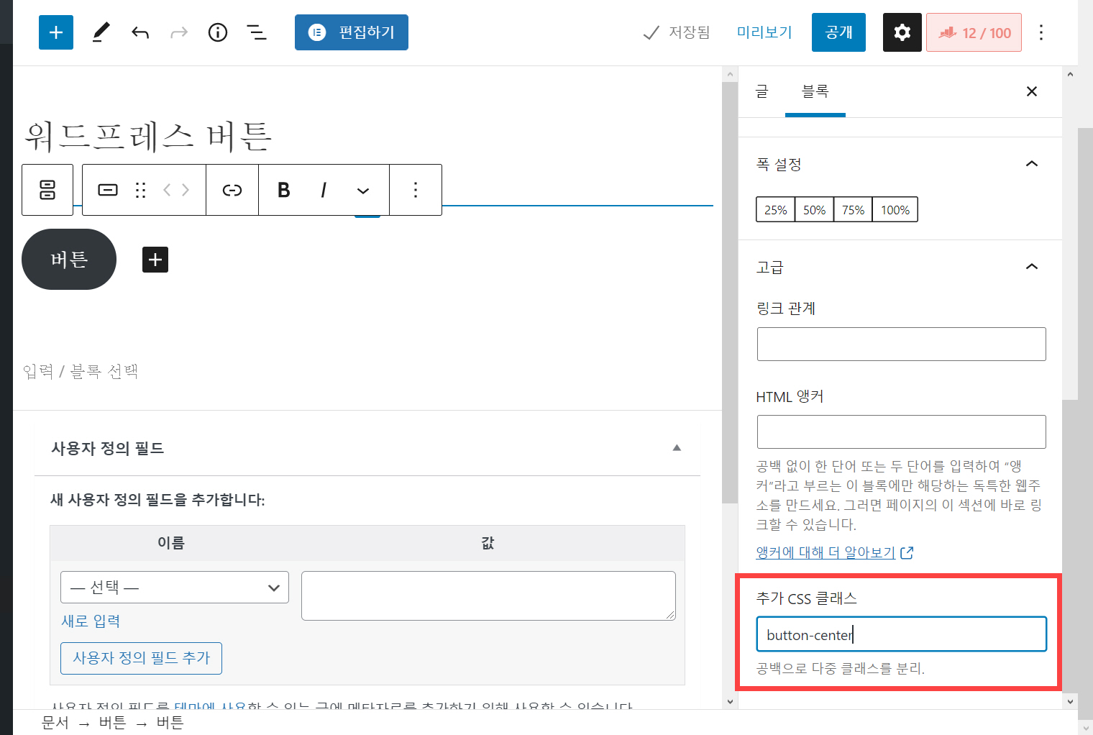
Task: Open the editor settings gear
Action: [902, 32]
